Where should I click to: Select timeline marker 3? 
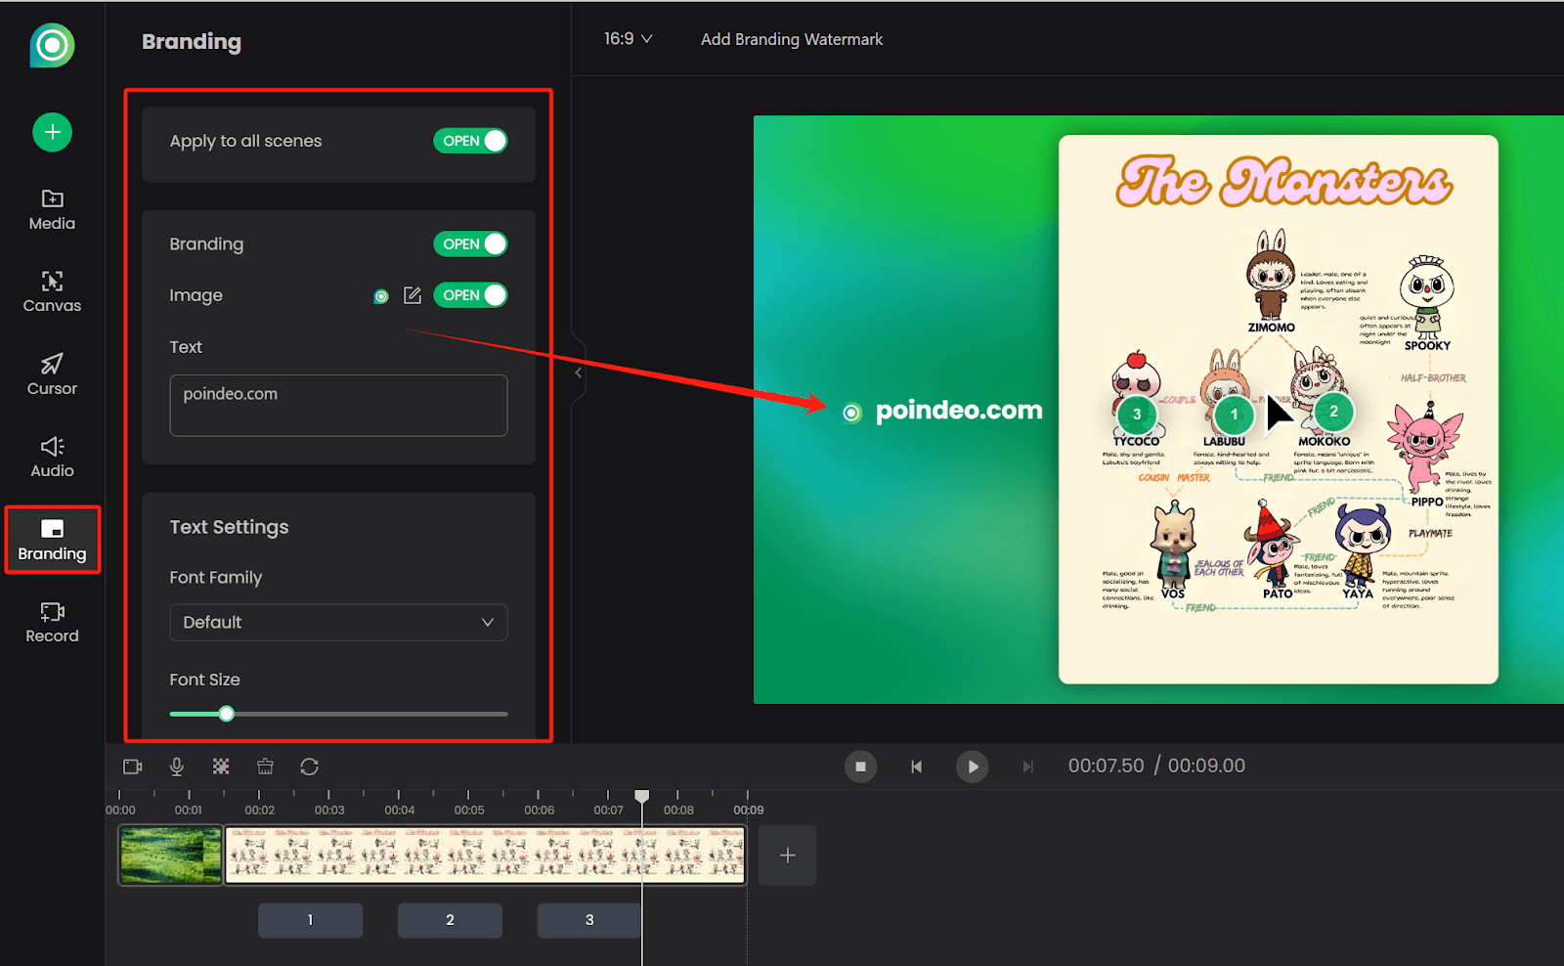tap(589, 920)
